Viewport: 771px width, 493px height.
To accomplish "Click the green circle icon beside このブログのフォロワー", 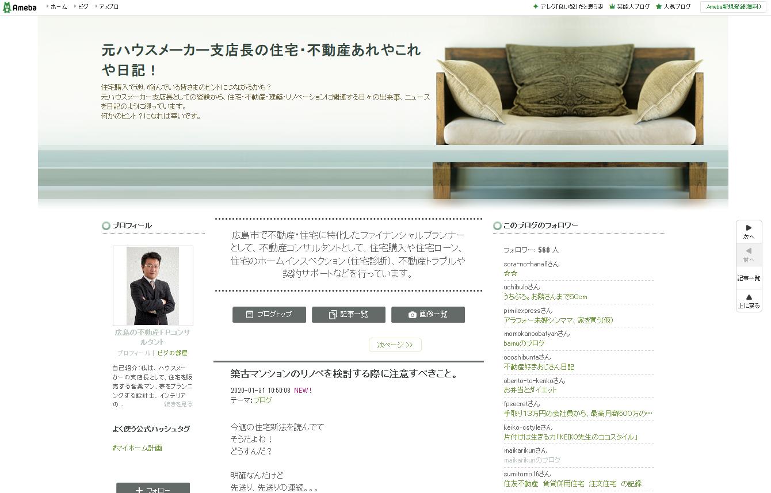I will click(496, 225).
